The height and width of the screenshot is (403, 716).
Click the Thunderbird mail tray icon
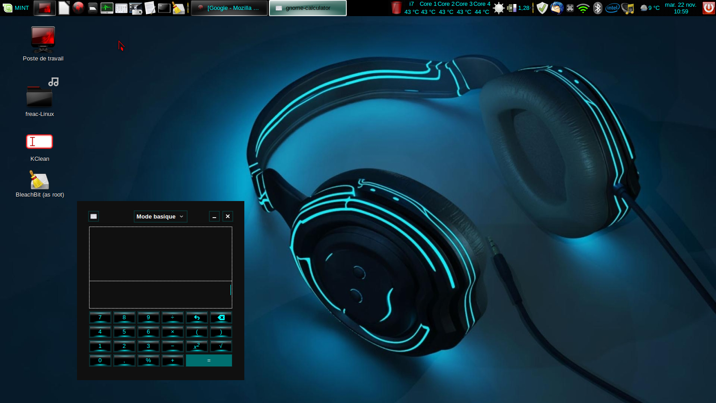pos(557,8)
